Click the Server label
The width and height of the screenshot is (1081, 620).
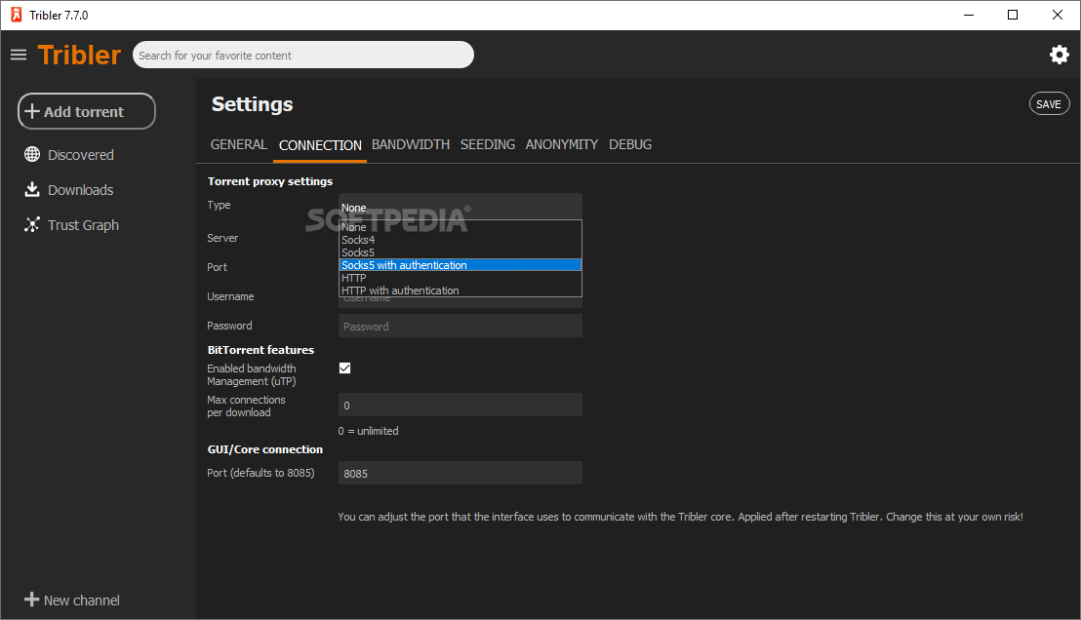(222, 239)
